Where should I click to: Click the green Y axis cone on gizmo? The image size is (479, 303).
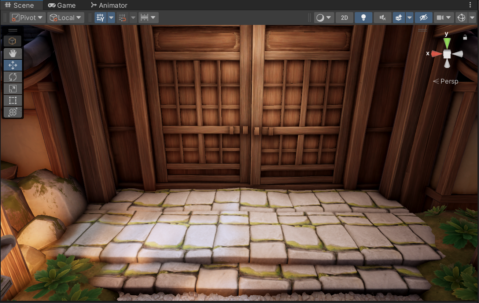coord(447,42)
